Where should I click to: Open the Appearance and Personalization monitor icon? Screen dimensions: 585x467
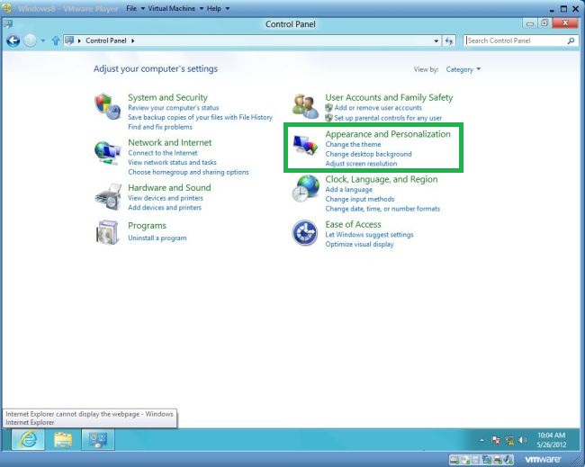pyautogui.click(x=305, y=145)
